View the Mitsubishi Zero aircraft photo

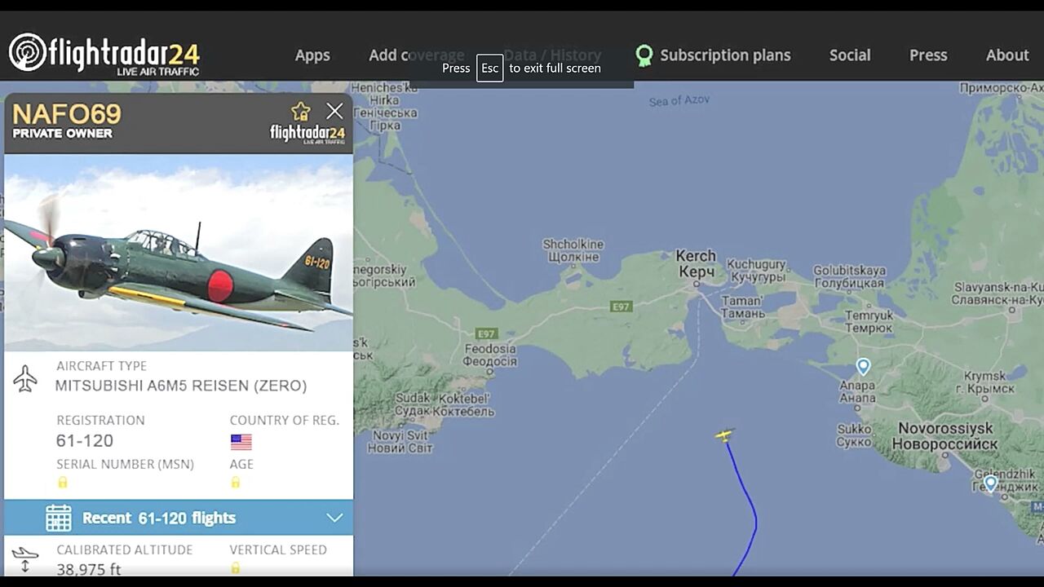tap(179, 253)
